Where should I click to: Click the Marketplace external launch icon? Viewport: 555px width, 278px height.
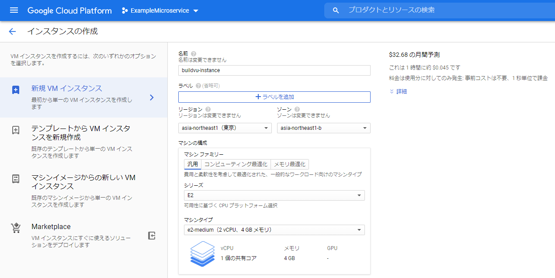coord(152,236)
